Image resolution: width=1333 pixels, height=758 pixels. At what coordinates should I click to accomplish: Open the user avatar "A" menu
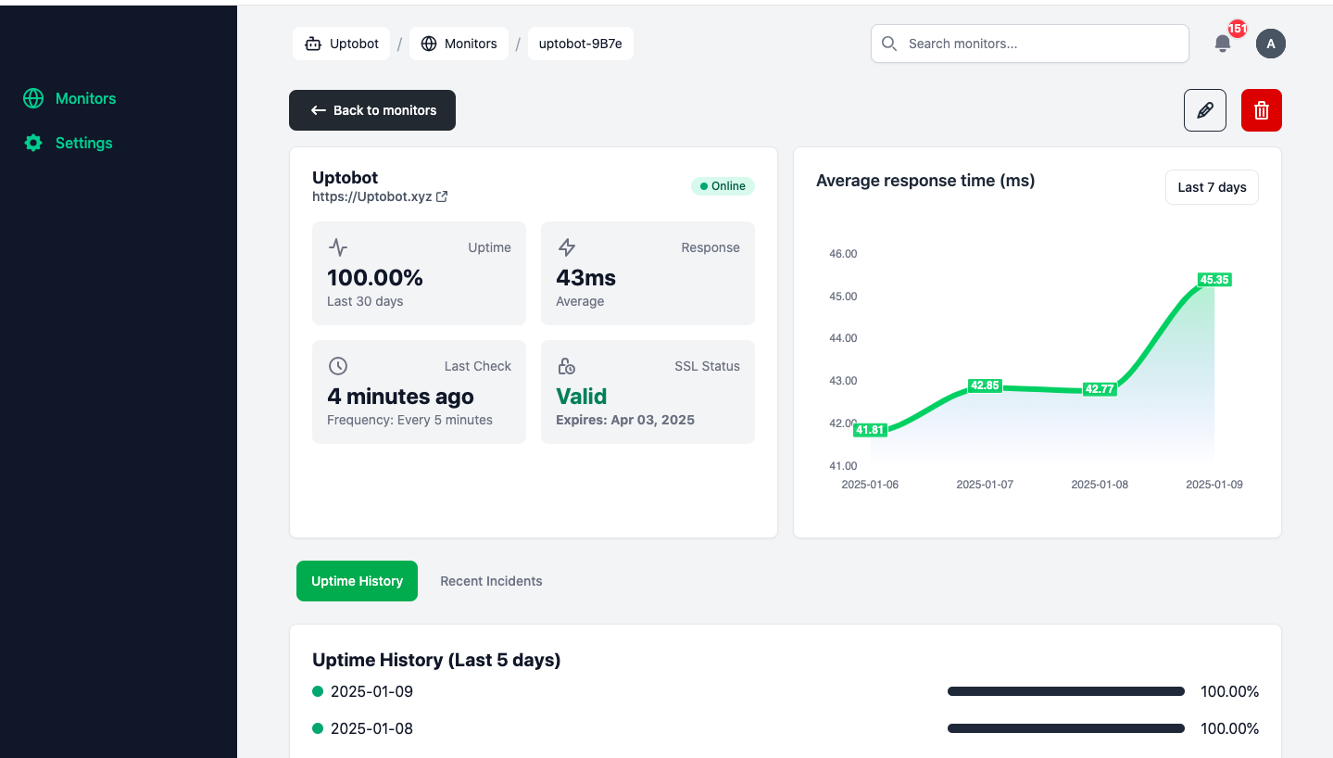[x=1270, y=44]
